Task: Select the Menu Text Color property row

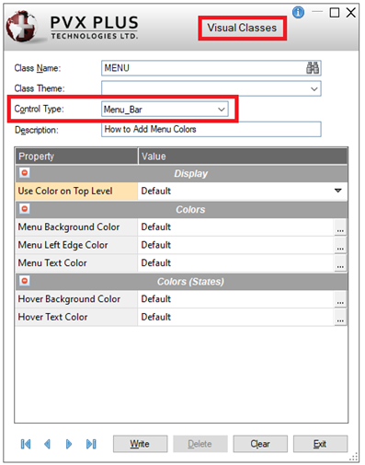Action: point(181,263)
